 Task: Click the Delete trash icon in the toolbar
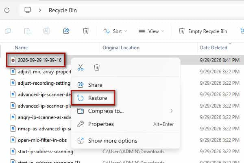click(85, 31)
